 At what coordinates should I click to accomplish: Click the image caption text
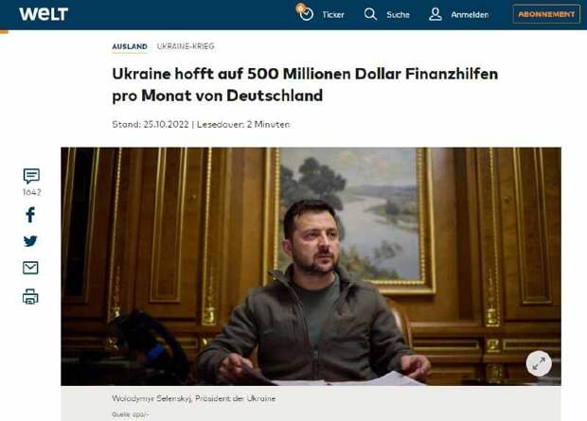[x=193, y=398]
